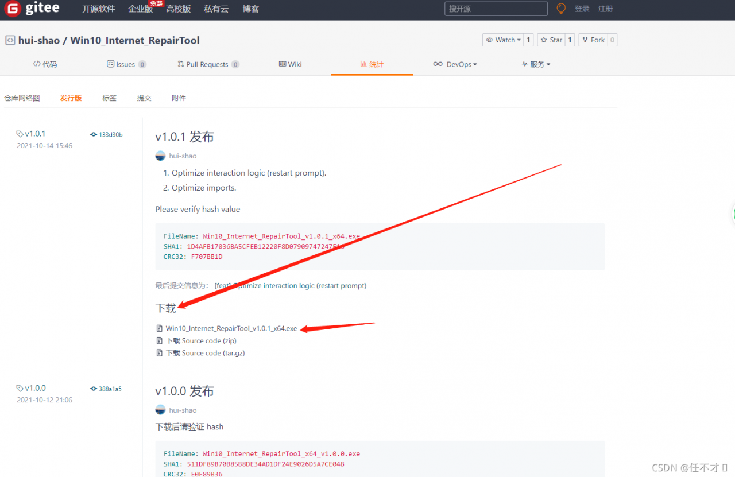Open the 统计 tab

tap(372, 64)
